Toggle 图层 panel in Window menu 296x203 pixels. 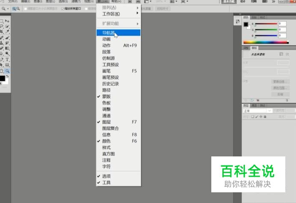tap(118, 122)
